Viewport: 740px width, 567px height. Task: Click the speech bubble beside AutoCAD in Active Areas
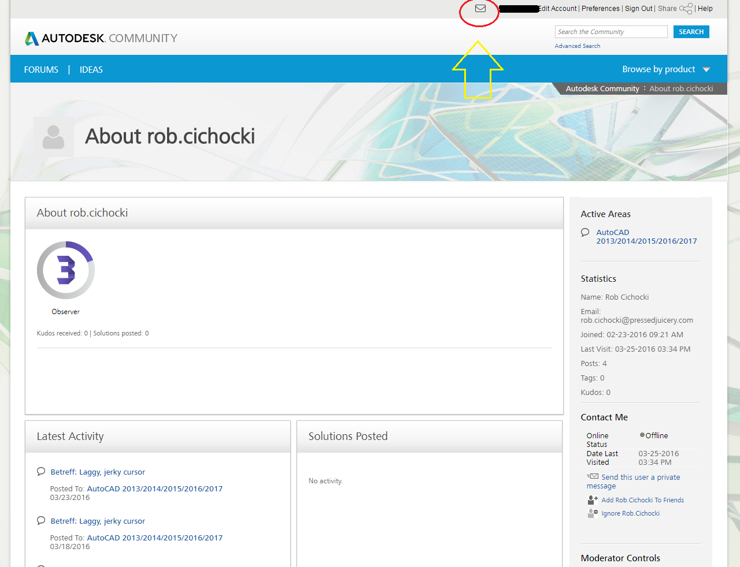coord(584,232)
